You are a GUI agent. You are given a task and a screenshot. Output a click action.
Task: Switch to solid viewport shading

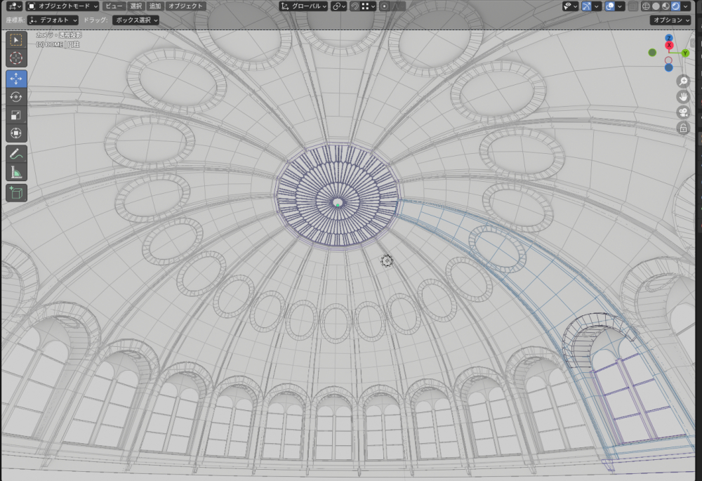point(656,6)
